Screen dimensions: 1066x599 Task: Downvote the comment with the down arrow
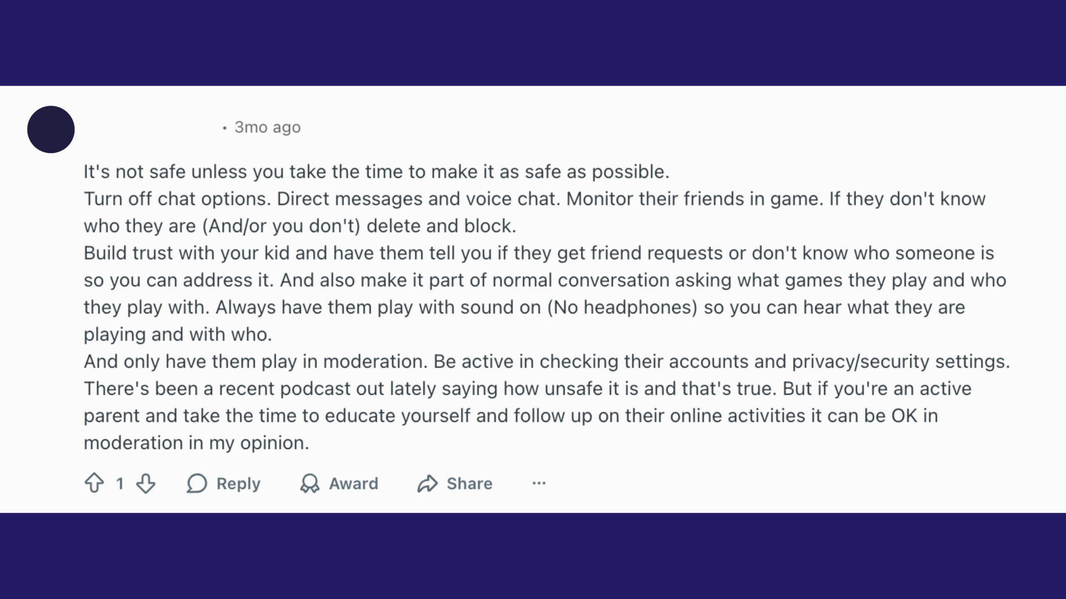click(x=146, y=483)
